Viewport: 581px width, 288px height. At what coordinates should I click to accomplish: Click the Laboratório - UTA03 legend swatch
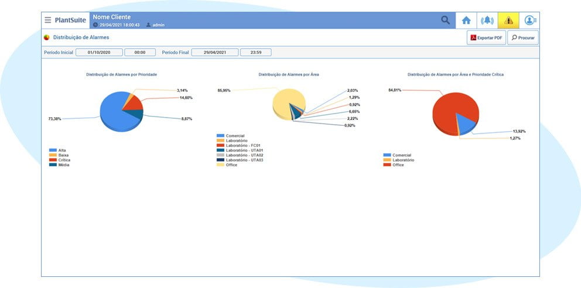[x=220, y=160]
